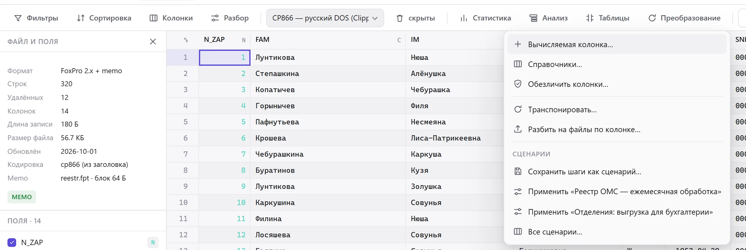Click the row-number corner icon in table header
Viewport: 746px width, 250px height.
(x=186, y=40)
